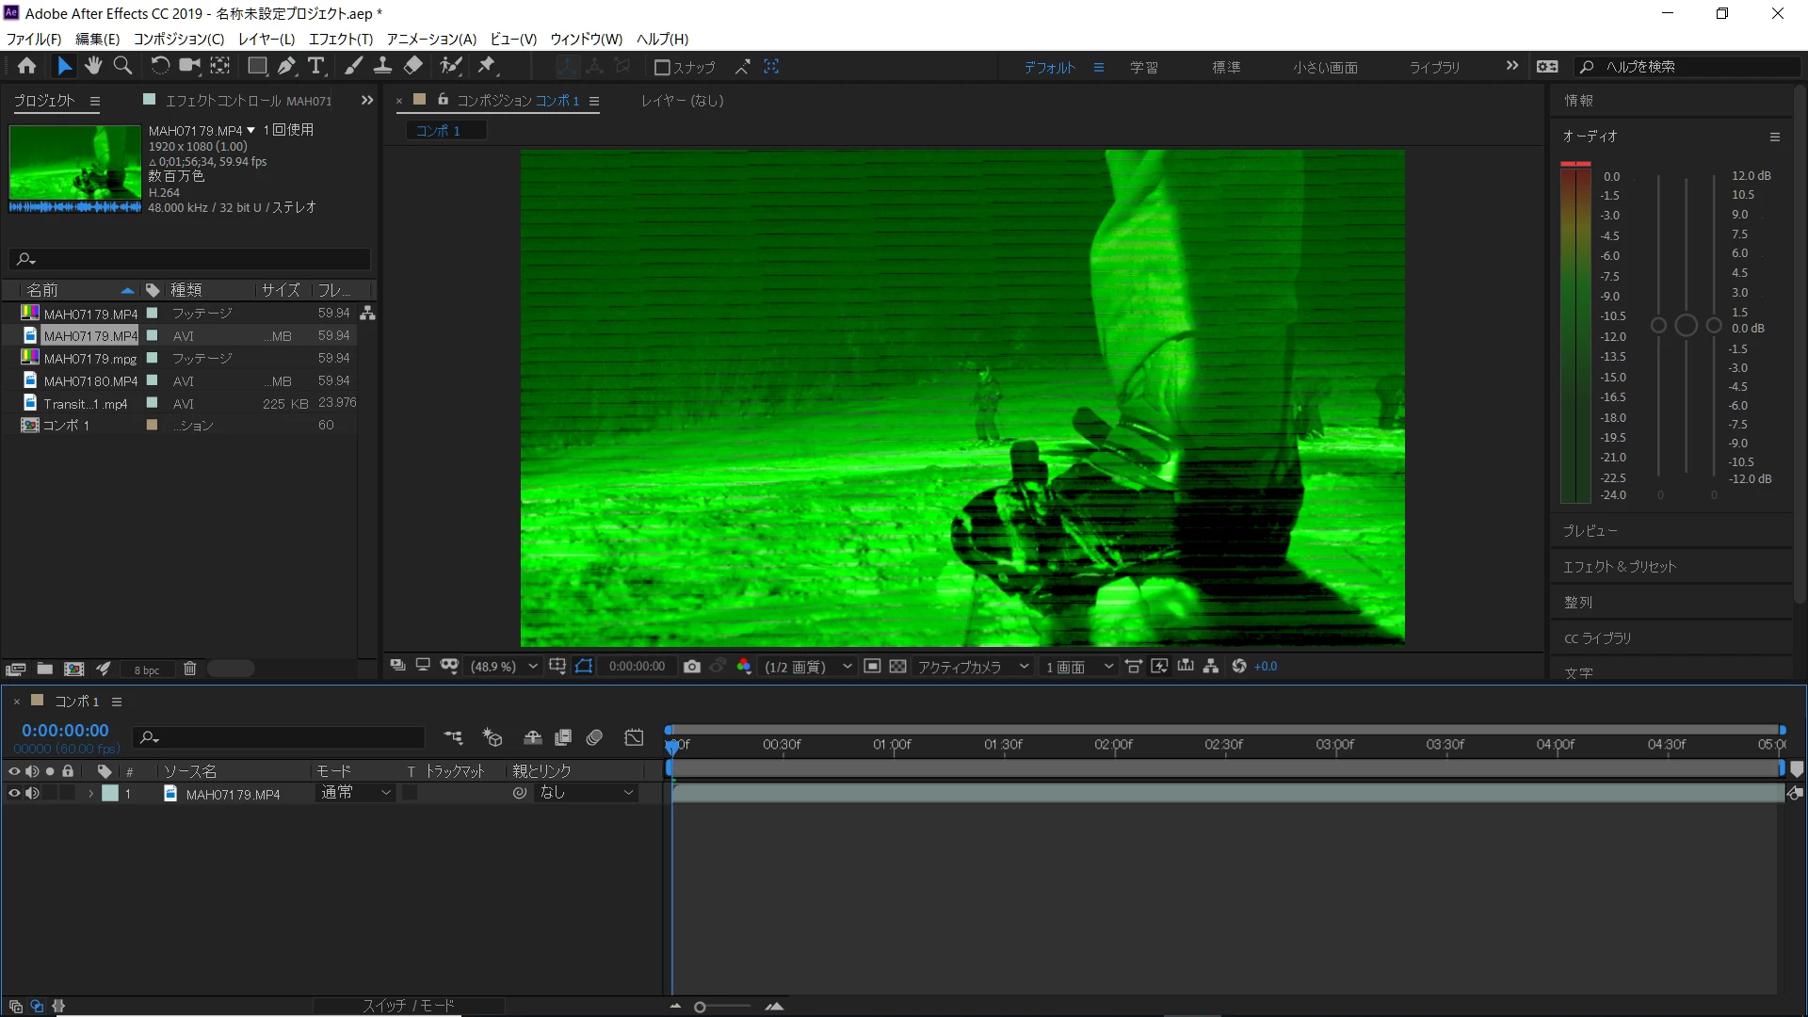
Task: Open the エフェクト(T) menu
Action: pos(340,39)
